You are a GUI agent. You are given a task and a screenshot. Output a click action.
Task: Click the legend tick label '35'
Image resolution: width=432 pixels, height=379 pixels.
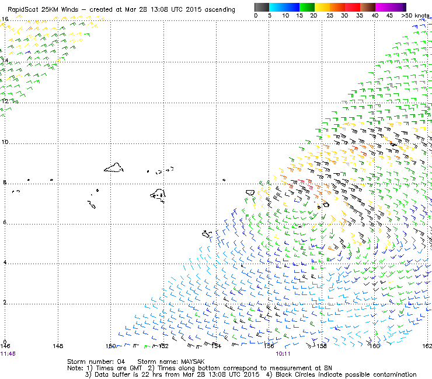(x=360, y=16)
